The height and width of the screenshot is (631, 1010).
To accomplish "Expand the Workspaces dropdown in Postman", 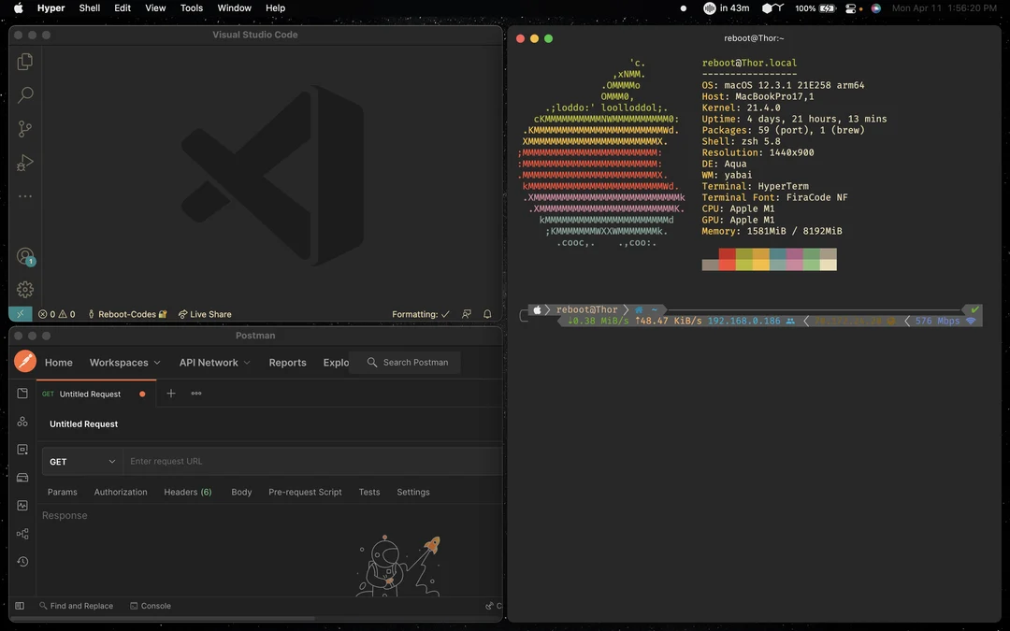I will pyautogui.click(x=124, y=362).
